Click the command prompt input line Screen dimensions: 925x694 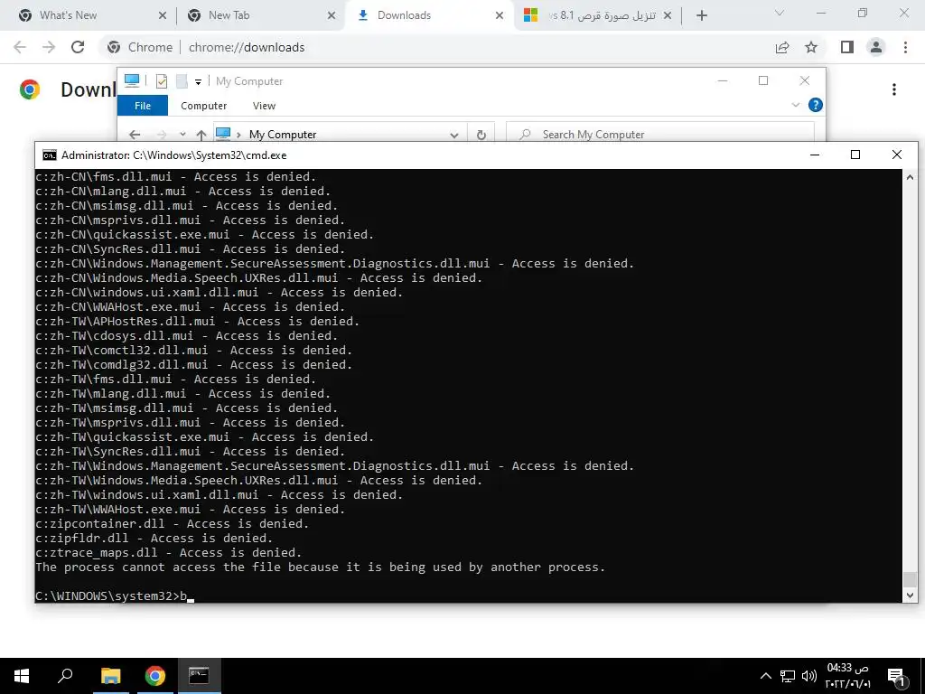pyautogui.click(x=469, y=596)
